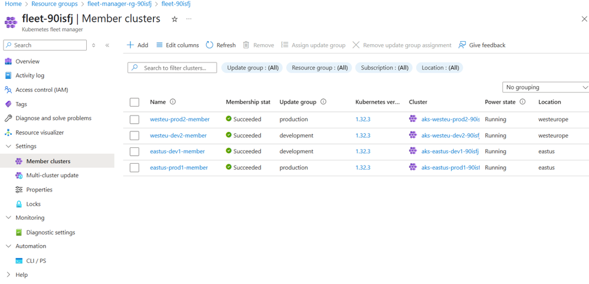
Task: Toggle the select-all header checkbox
Action: click(135, 102)
